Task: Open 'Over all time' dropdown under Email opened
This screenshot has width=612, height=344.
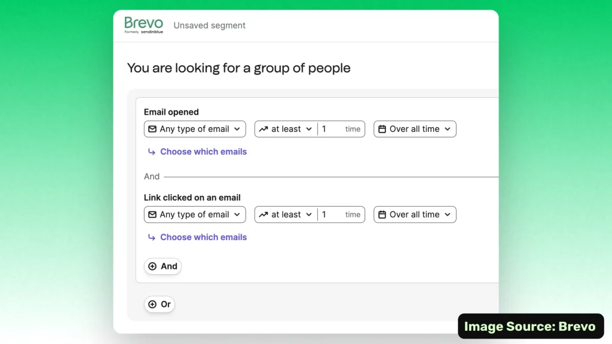Action: pyautogui.click(x=415, y=129)
